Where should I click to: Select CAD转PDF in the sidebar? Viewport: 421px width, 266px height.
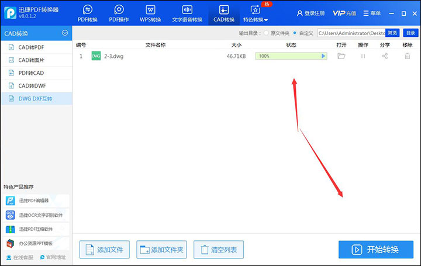[36, 47]
